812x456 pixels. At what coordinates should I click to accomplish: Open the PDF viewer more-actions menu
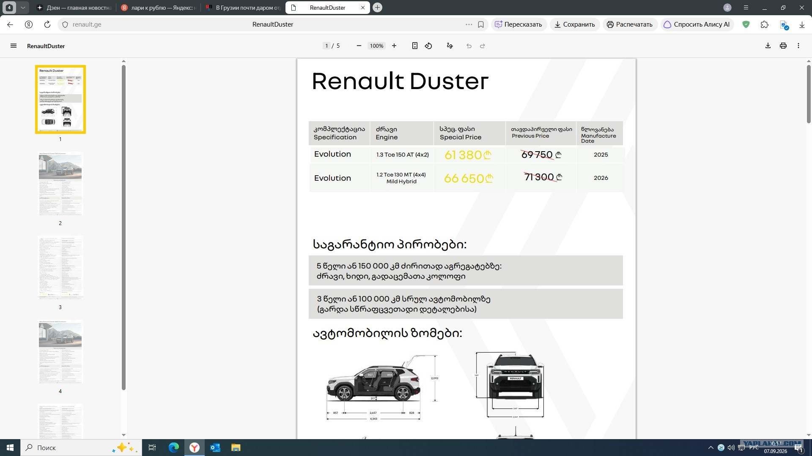coord(798,46)
